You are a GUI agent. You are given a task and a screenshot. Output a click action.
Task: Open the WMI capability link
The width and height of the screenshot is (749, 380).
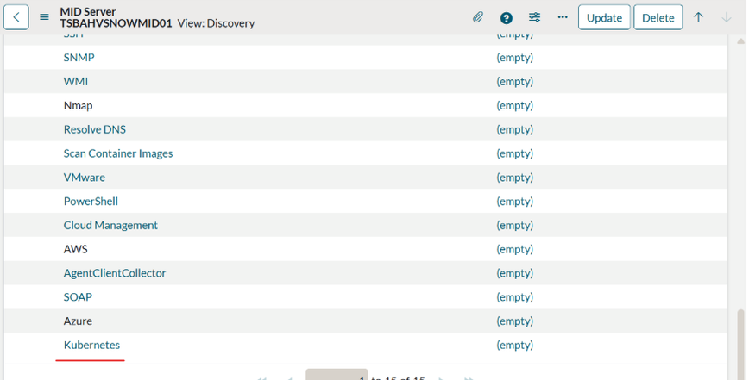click(x=75, y=82)
